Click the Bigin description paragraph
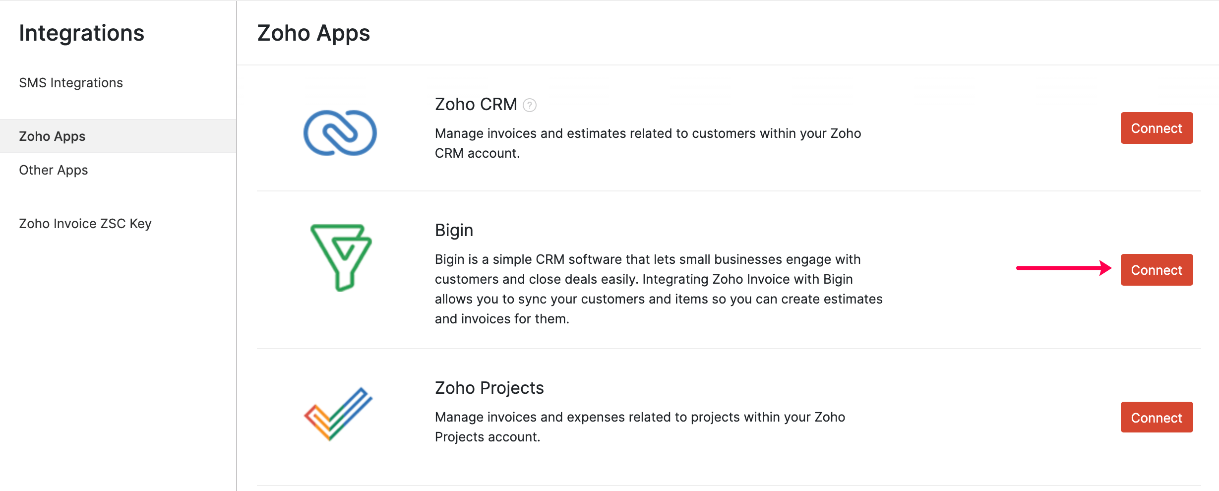 click(x=659, y=289)
